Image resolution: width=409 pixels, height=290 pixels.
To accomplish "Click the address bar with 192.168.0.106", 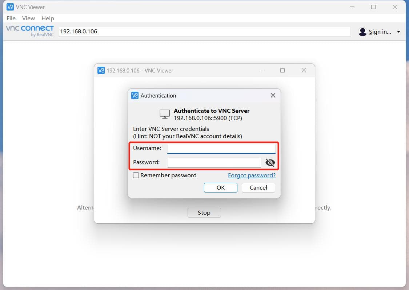I will pos(204,32).
